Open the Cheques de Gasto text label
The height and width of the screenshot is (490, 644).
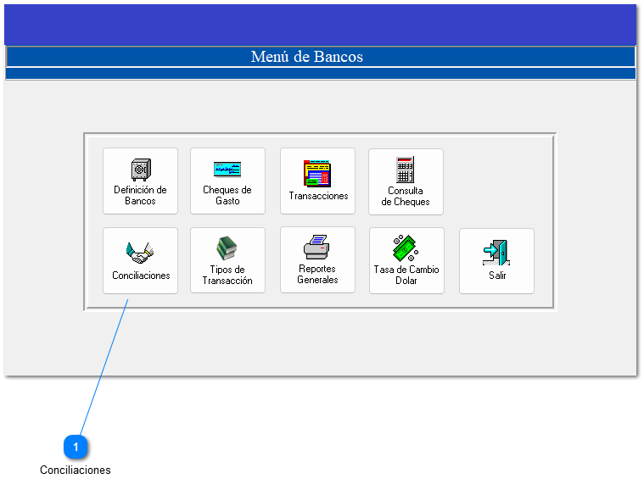[x=227, y=196]
